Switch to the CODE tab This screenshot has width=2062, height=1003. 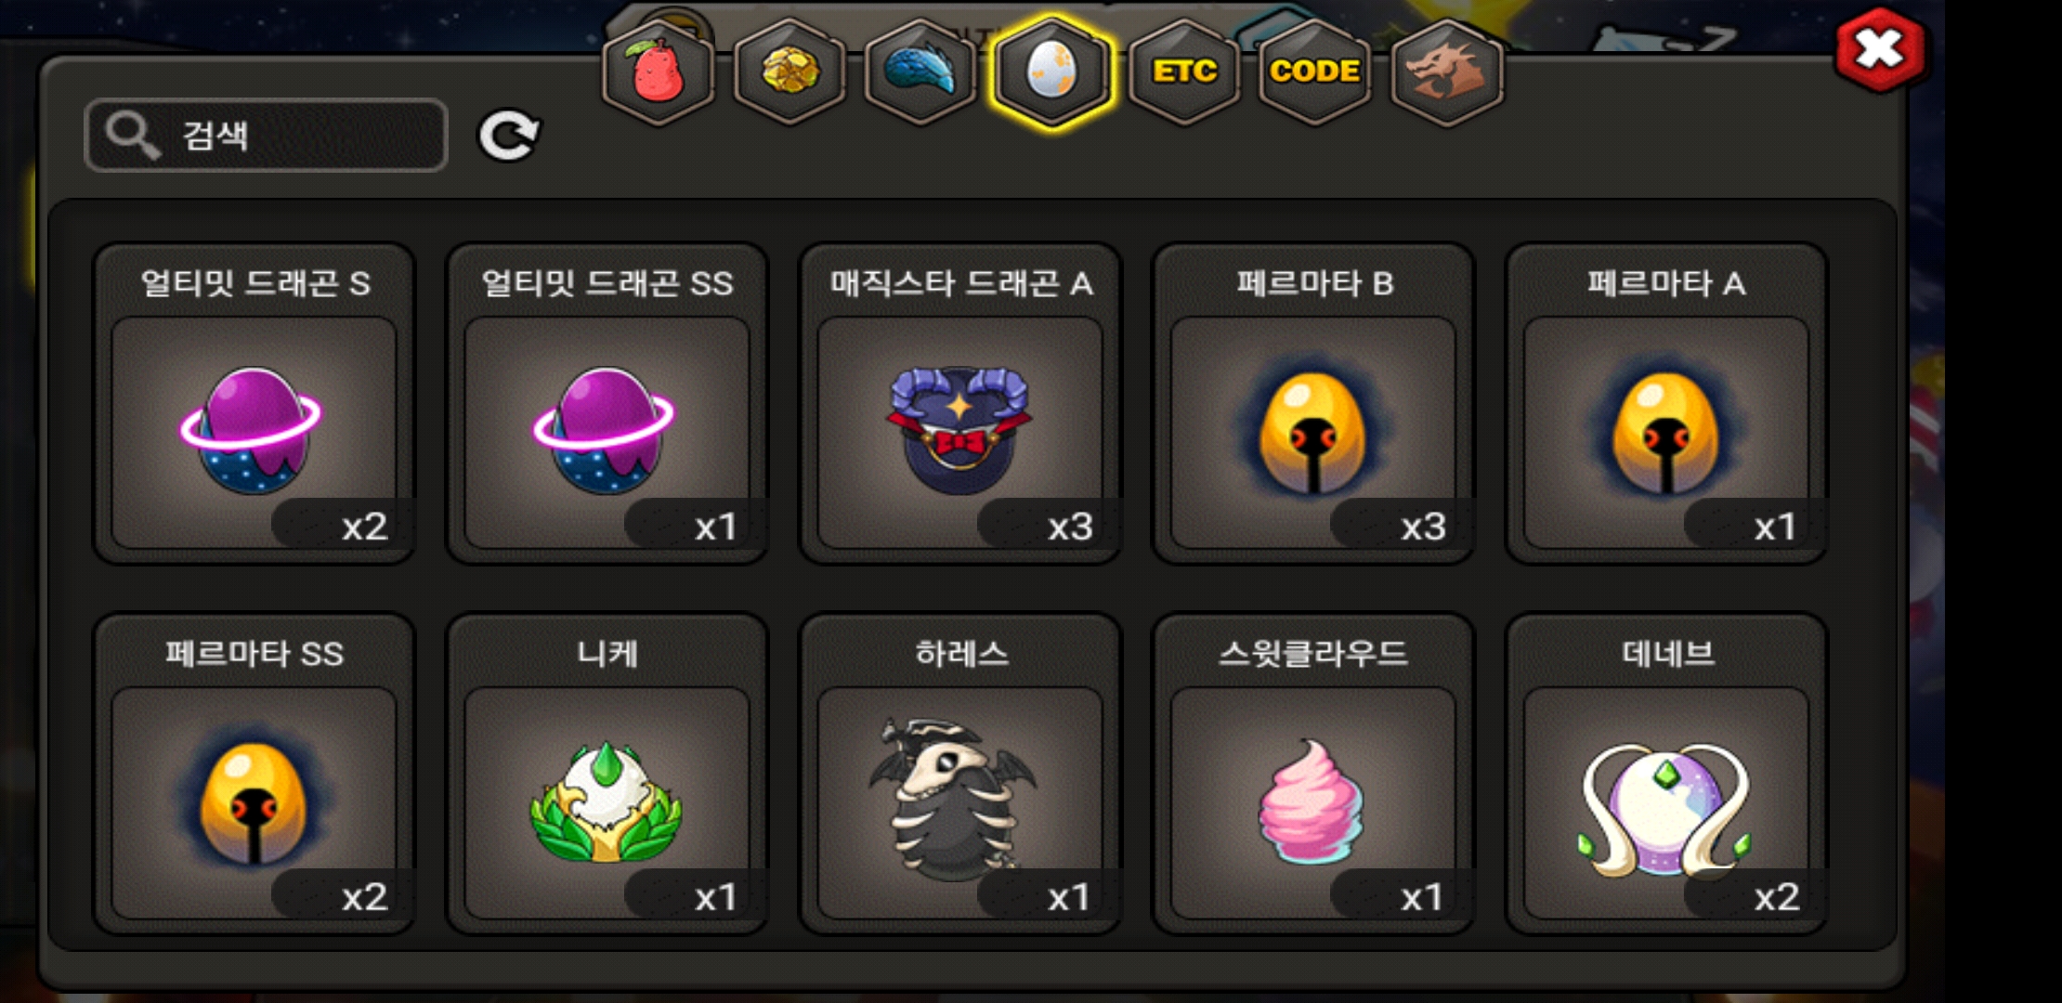(1315, 72)
